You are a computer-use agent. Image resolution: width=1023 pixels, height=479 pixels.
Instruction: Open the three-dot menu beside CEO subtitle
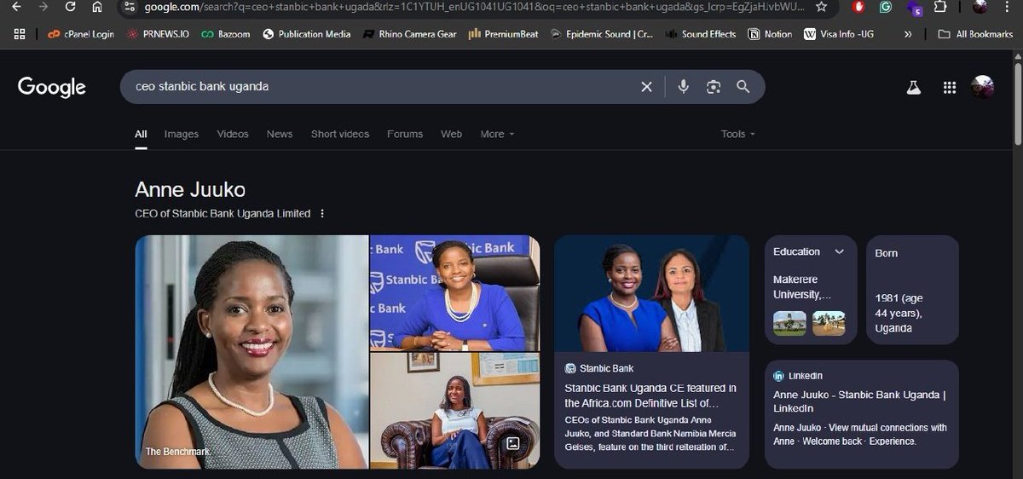pos(322,214)
